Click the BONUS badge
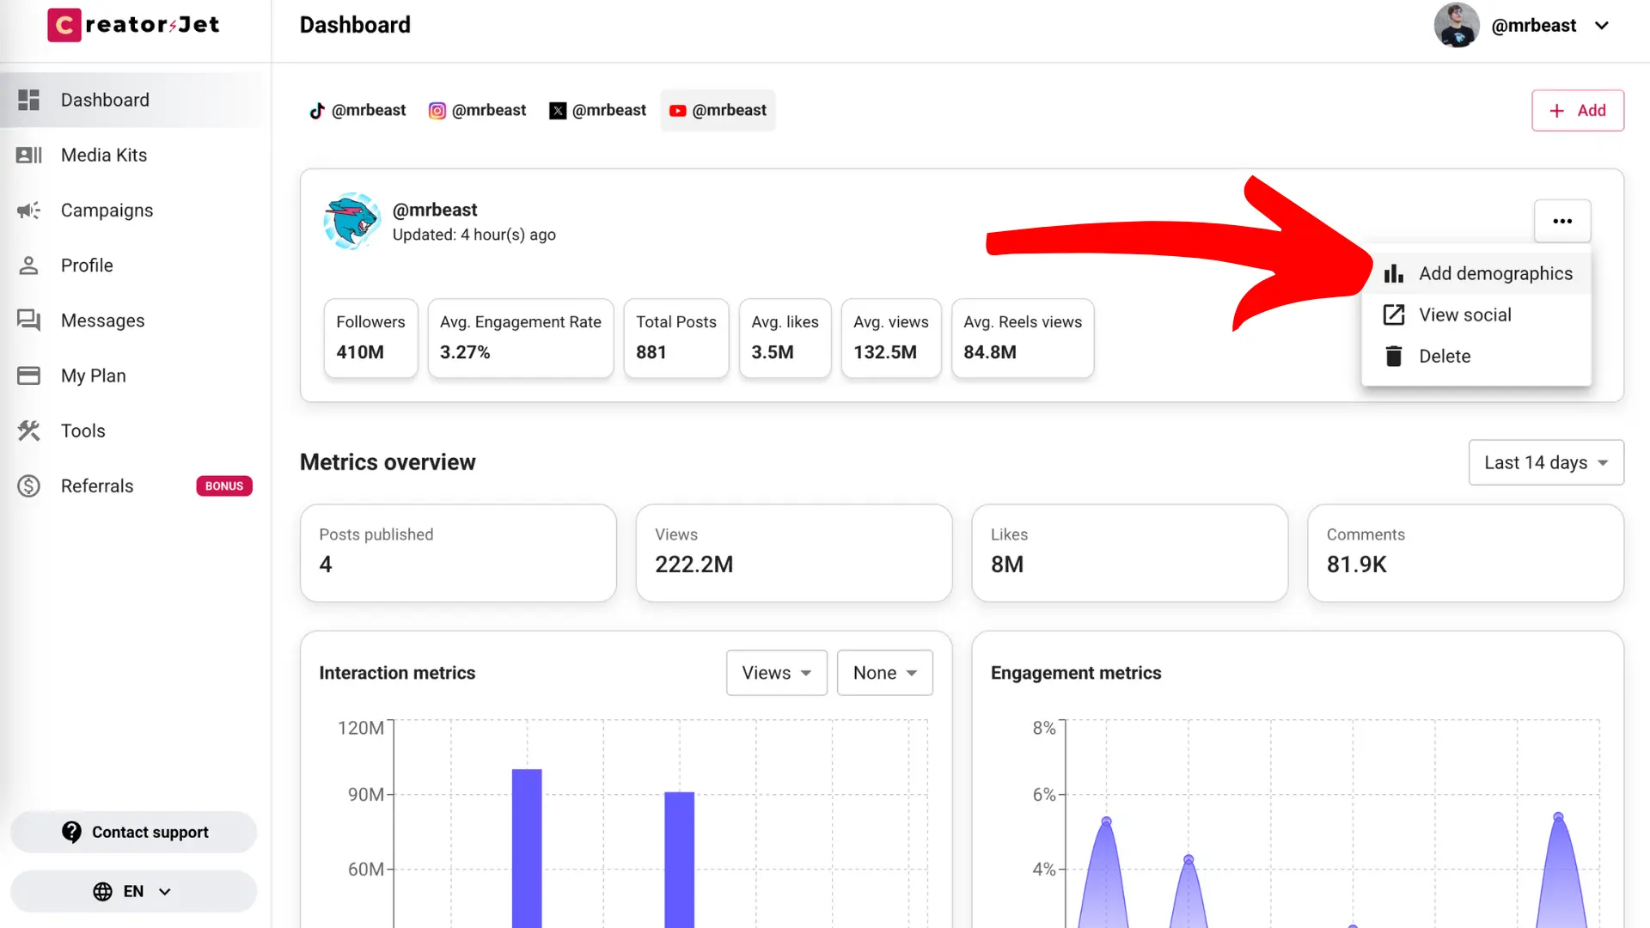Viewport: 1650px width, 928px height. tap(224, 486)
